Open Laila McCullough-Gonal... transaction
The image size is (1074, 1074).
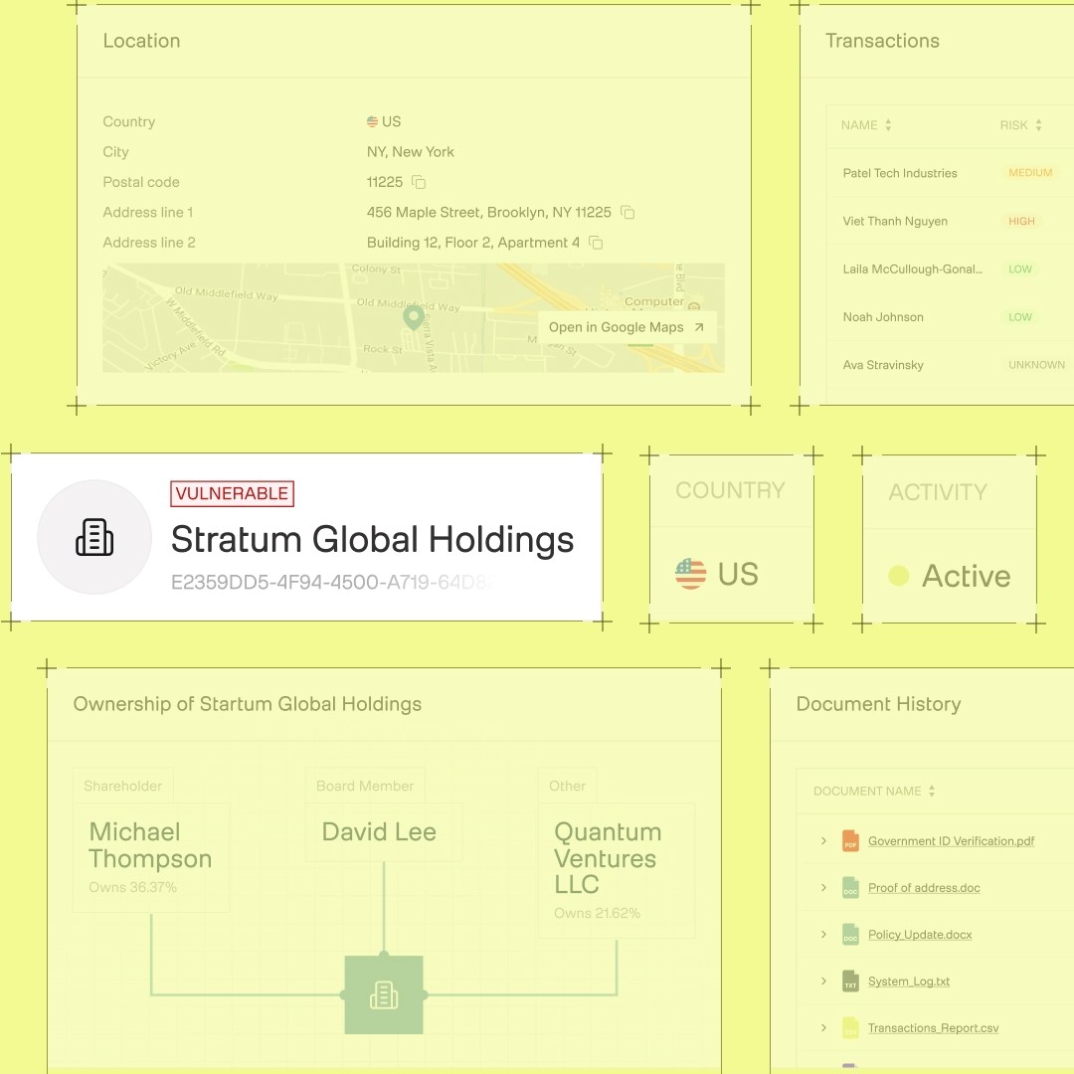point(950,269)
